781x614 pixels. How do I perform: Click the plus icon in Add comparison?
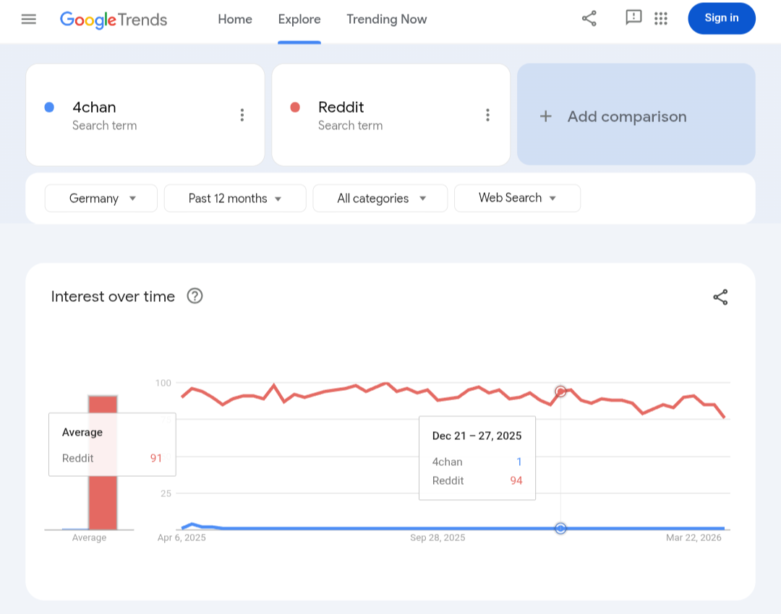click(546, 116)
